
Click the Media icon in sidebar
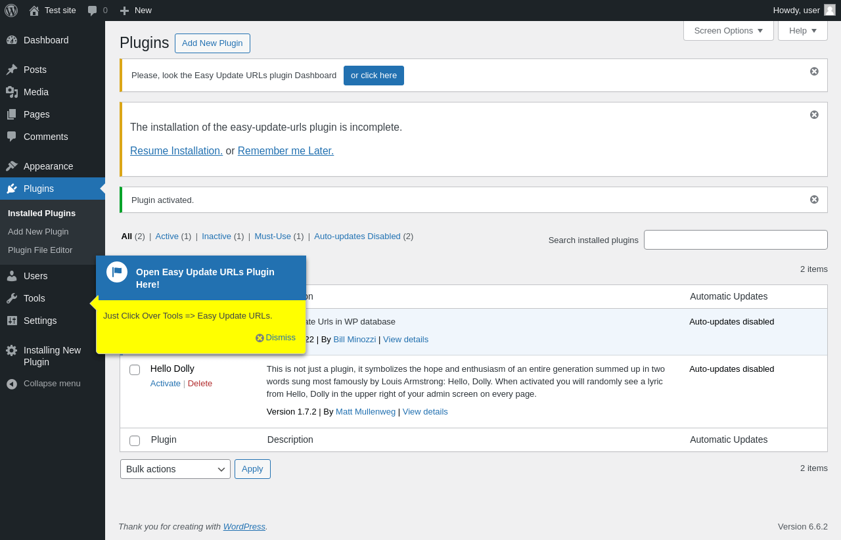click(12, 92)
